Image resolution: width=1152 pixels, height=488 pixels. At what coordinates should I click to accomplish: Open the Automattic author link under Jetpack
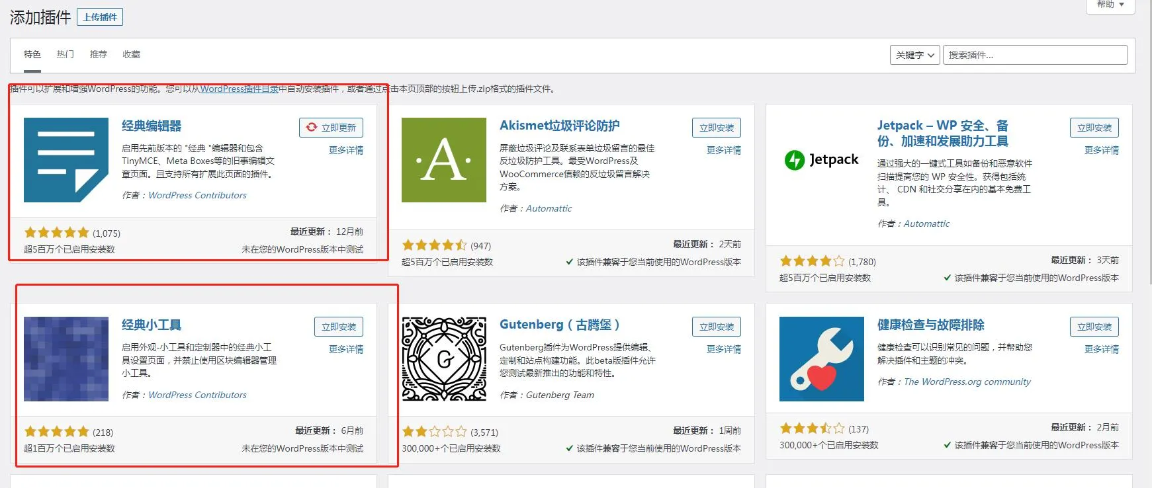coord(926,224)
